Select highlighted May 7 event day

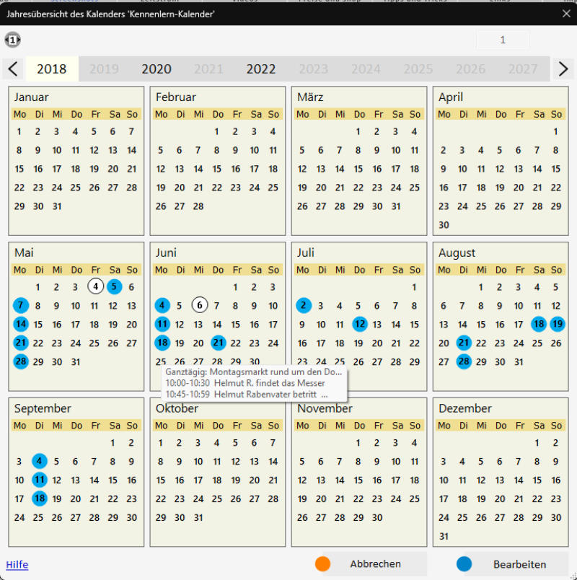coord(21,305)
